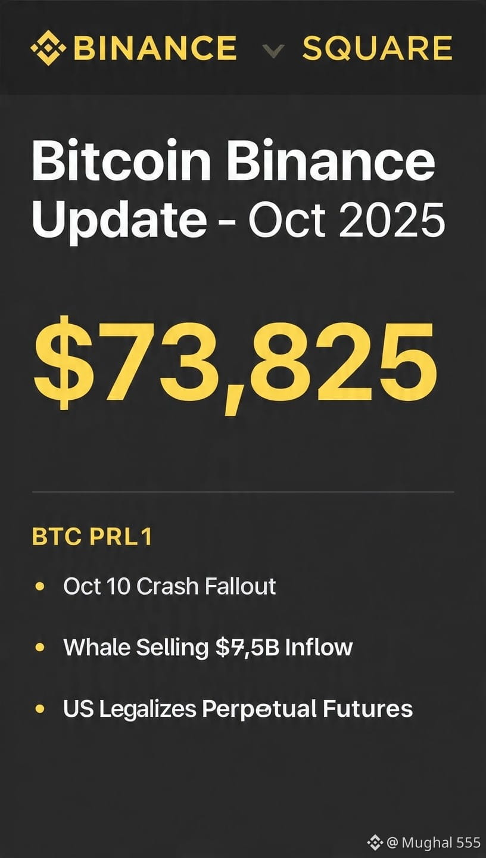The width and height of the screenshot is (486, 858).
Task: Open the US Legalizes Perpetual Futures item
Action: [x=238, y=709]
